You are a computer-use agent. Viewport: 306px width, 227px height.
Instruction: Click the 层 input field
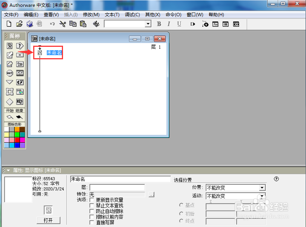117,187
